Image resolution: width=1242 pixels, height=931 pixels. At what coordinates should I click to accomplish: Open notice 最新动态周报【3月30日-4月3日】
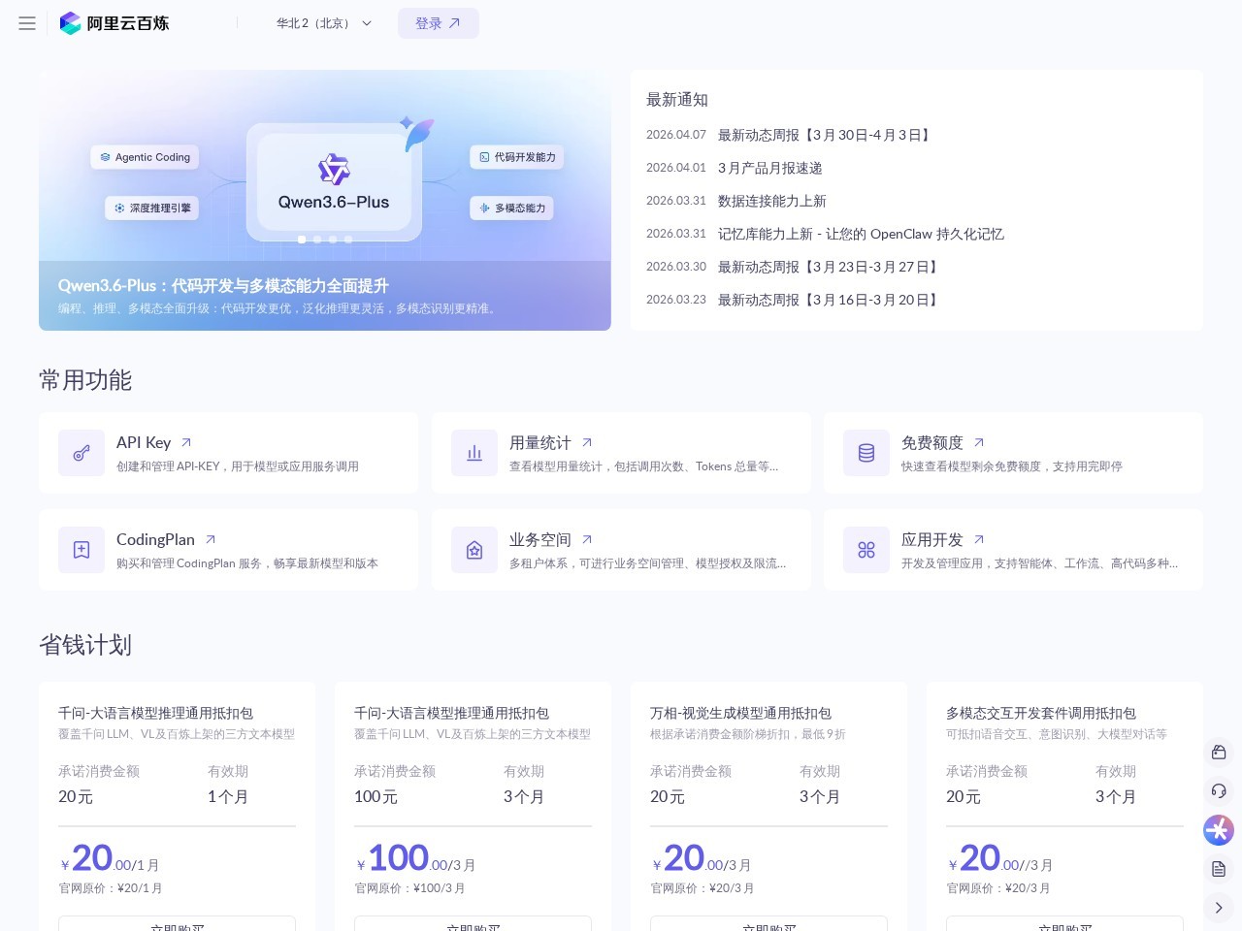(826, 135)
